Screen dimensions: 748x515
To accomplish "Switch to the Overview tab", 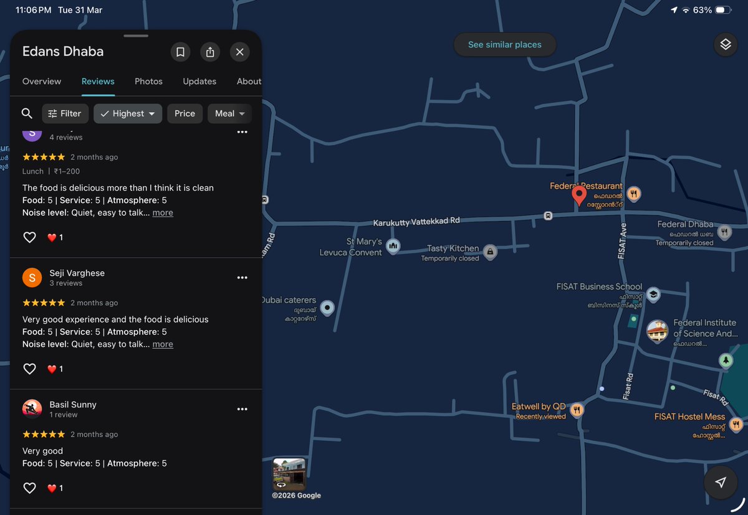I will [x=42, y=82].
